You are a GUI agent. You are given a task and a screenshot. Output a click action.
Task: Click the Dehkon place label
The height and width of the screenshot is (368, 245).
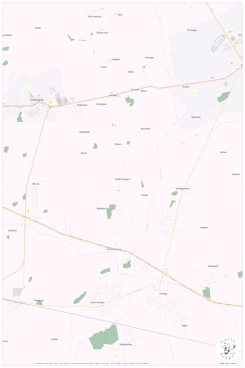[x=204, y=228]
